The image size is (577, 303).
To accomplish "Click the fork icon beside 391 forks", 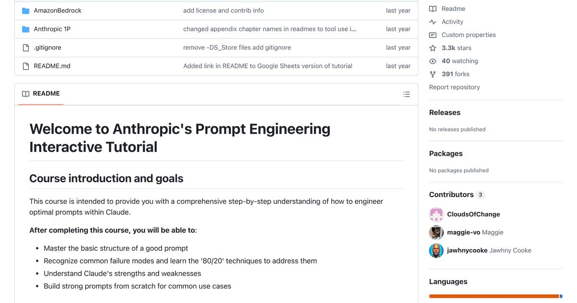I will coord(433,74).
